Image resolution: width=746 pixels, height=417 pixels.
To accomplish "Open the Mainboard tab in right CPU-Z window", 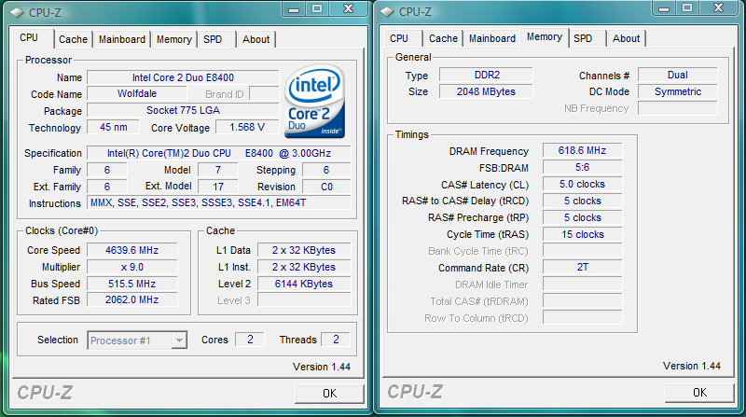I will point(492,38).
